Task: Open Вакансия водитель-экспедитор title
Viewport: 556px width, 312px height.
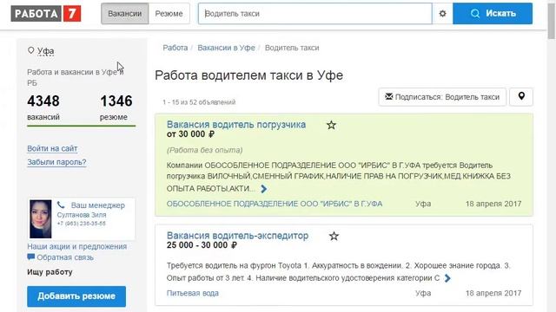Action: click(237, 236)
